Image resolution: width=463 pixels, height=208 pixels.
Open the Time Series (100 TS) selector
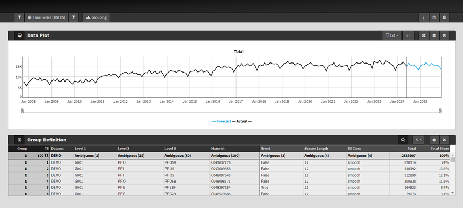[x=46, y=17]
